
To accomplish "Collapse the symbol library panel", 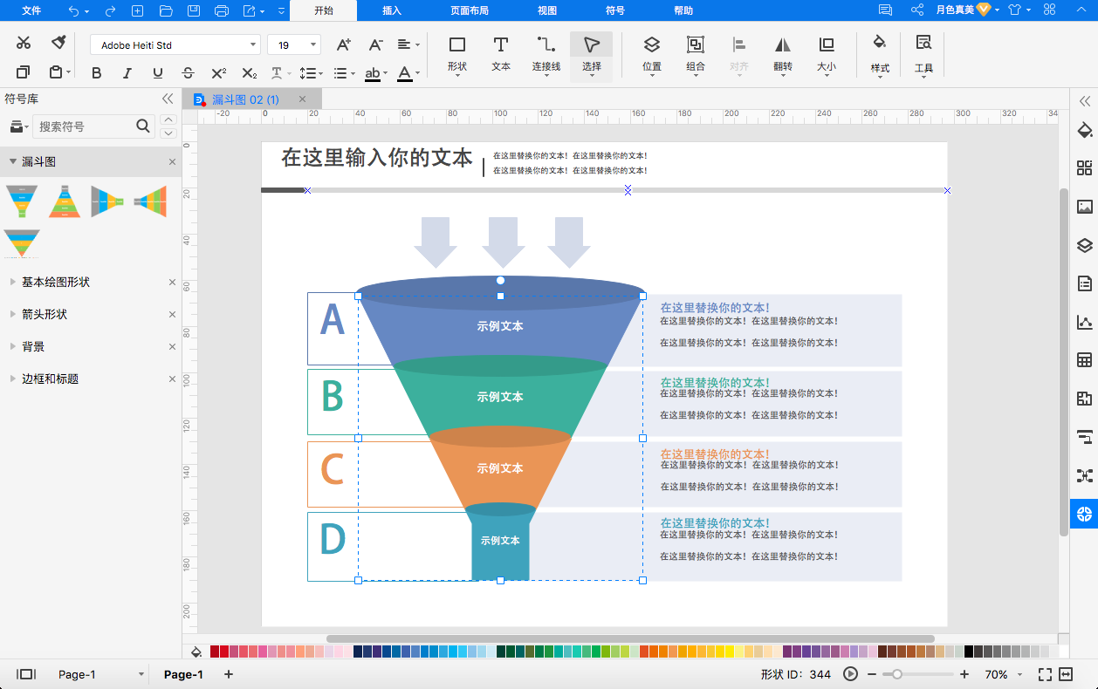I will tap(168, 99).
